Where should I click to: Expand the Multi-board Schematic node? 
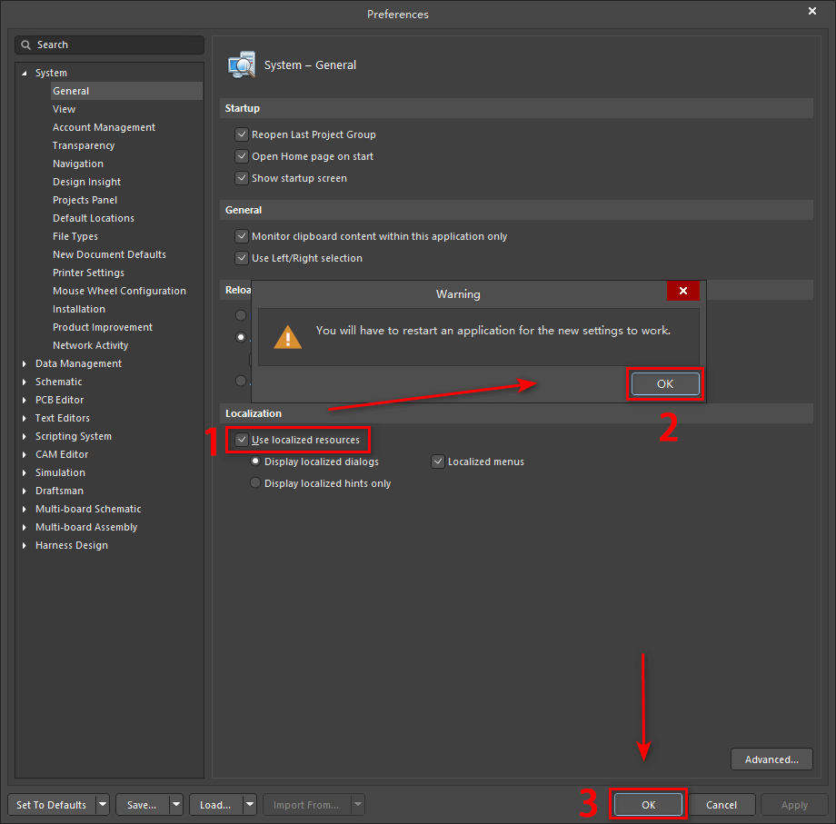24,509
